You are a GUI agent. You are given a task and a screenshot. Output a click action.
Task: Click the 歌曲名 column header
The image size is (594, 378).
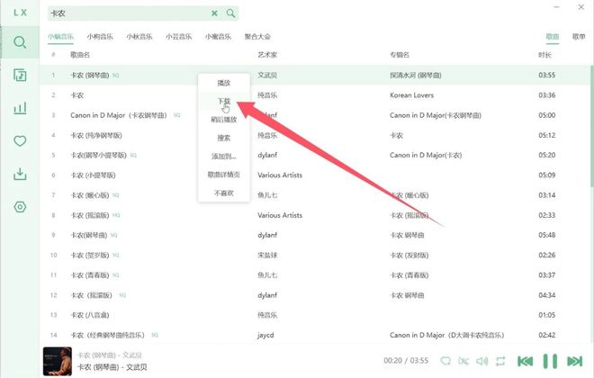[80, 55]
